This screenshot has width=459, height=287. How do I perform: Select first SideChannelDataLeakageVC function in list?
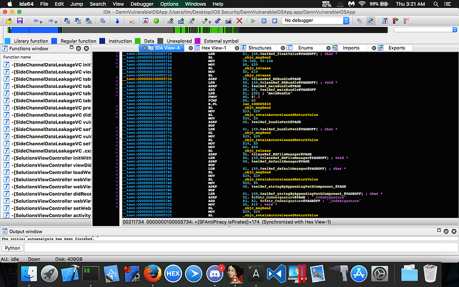pos(51,64)
